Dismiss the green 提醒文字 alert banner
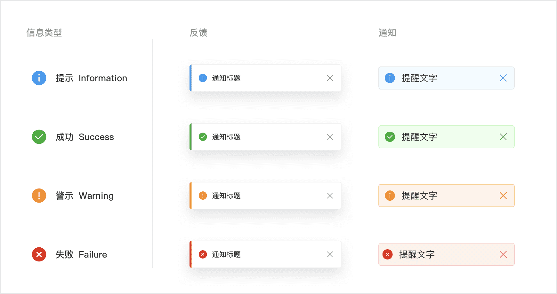The height and width of the screenshot is (294, 557). (503, 137)
